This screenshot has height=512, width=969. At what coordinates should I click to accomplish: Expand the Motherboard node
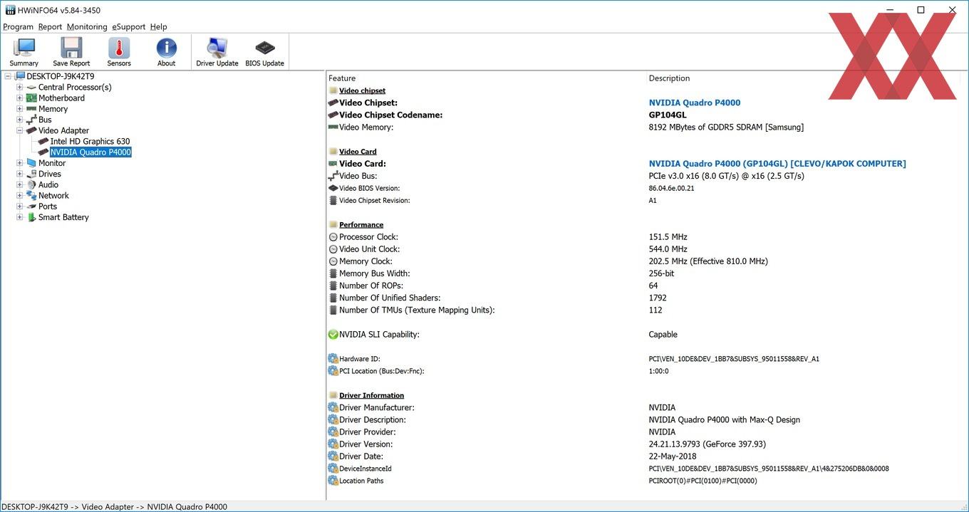pos(20,98)
